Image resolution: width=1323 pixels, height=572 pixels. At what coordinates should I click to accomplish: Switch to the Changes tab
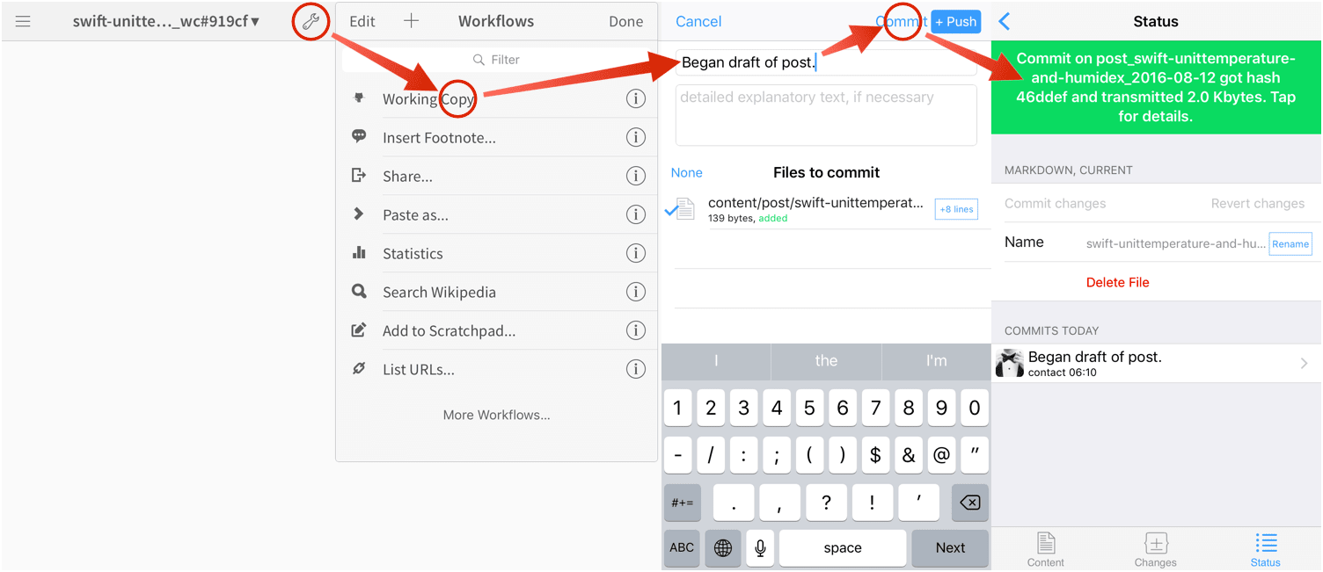click(x=1155, y=549)
